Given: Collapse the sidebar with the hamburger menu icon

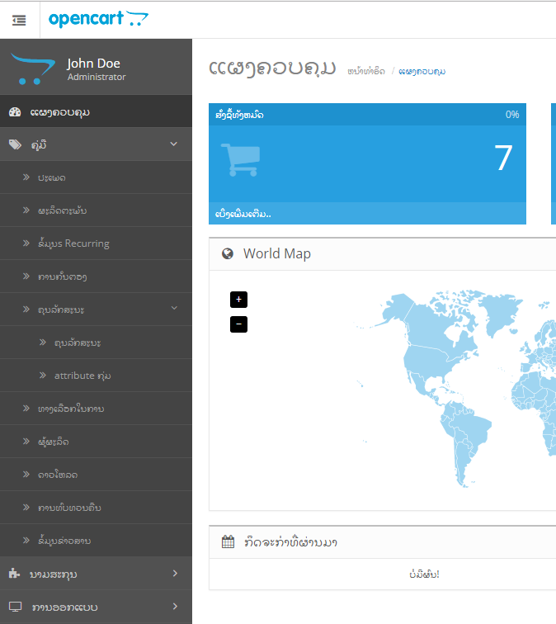Looking at the screenshot, I should click(19, 20).
